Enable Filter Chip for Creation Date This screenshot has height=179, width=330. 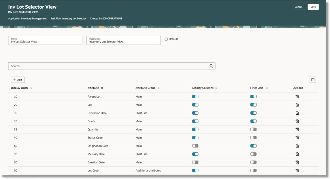coord(253,162)
